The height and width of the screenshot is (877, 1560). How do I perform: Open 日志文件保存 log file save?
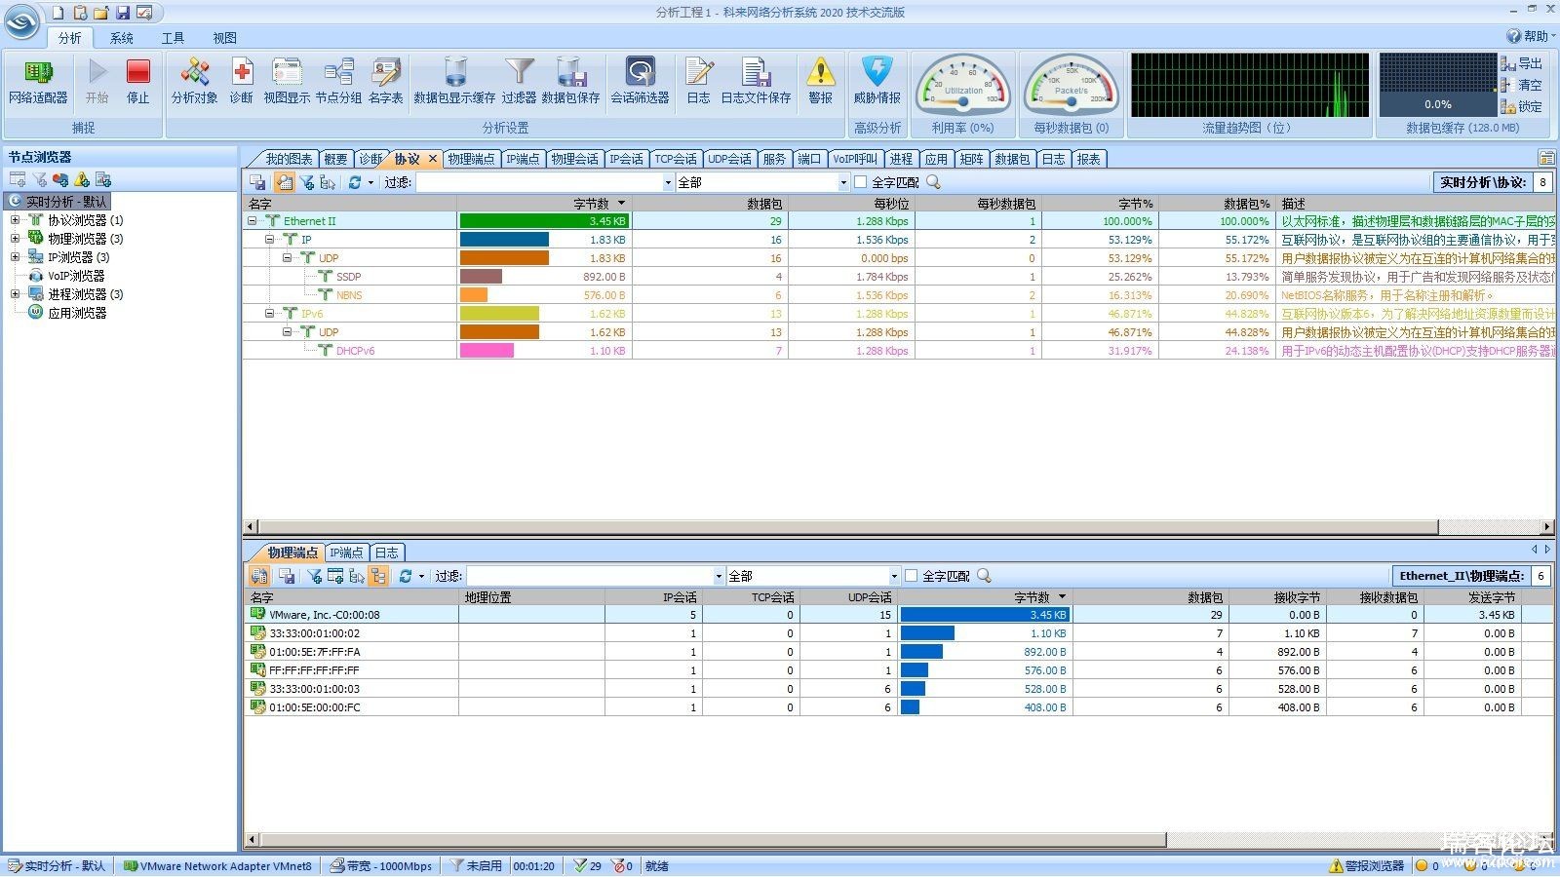756,82
